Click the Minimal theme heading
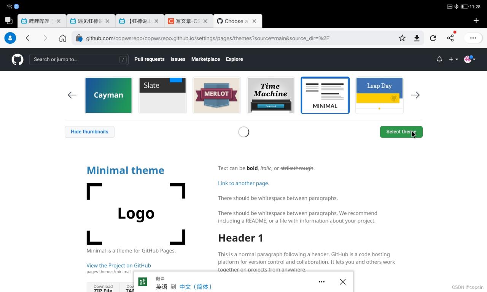This screenshot has width=487, height=292. 126,170
